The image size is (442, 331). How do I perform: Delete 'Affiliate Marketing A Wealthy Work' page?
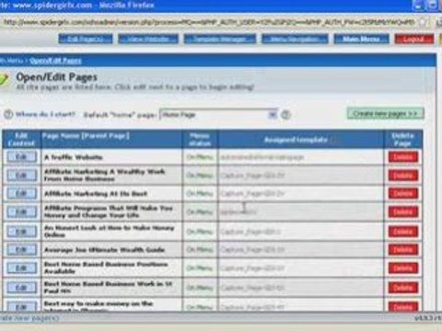(x=403, y=176)
